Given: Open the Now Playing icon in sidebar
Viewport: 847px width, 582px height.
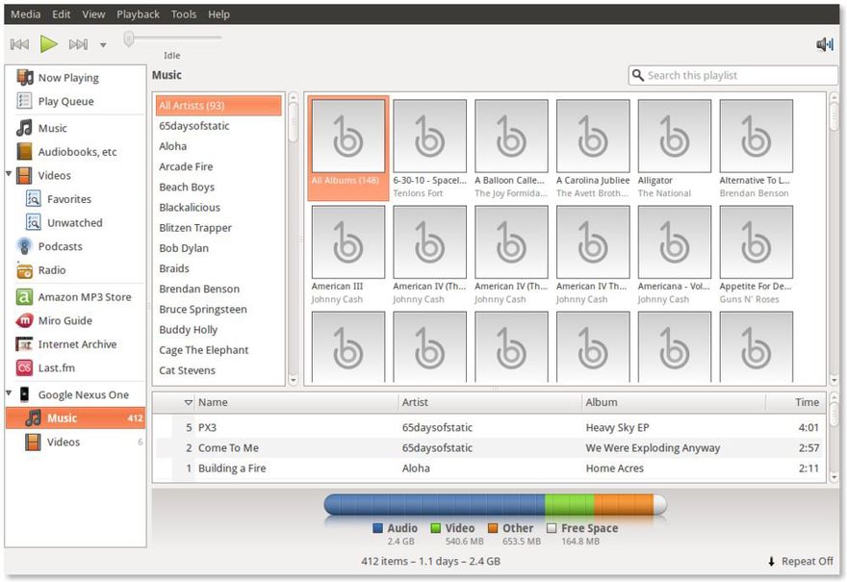Looking at the screenshot, I should tap(25, 77).
